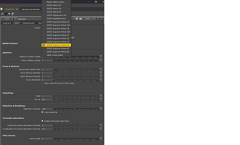This screenshot has width=240, height=145.
Task: Open the animation menu for Focus sharpness
Action: 101,80
